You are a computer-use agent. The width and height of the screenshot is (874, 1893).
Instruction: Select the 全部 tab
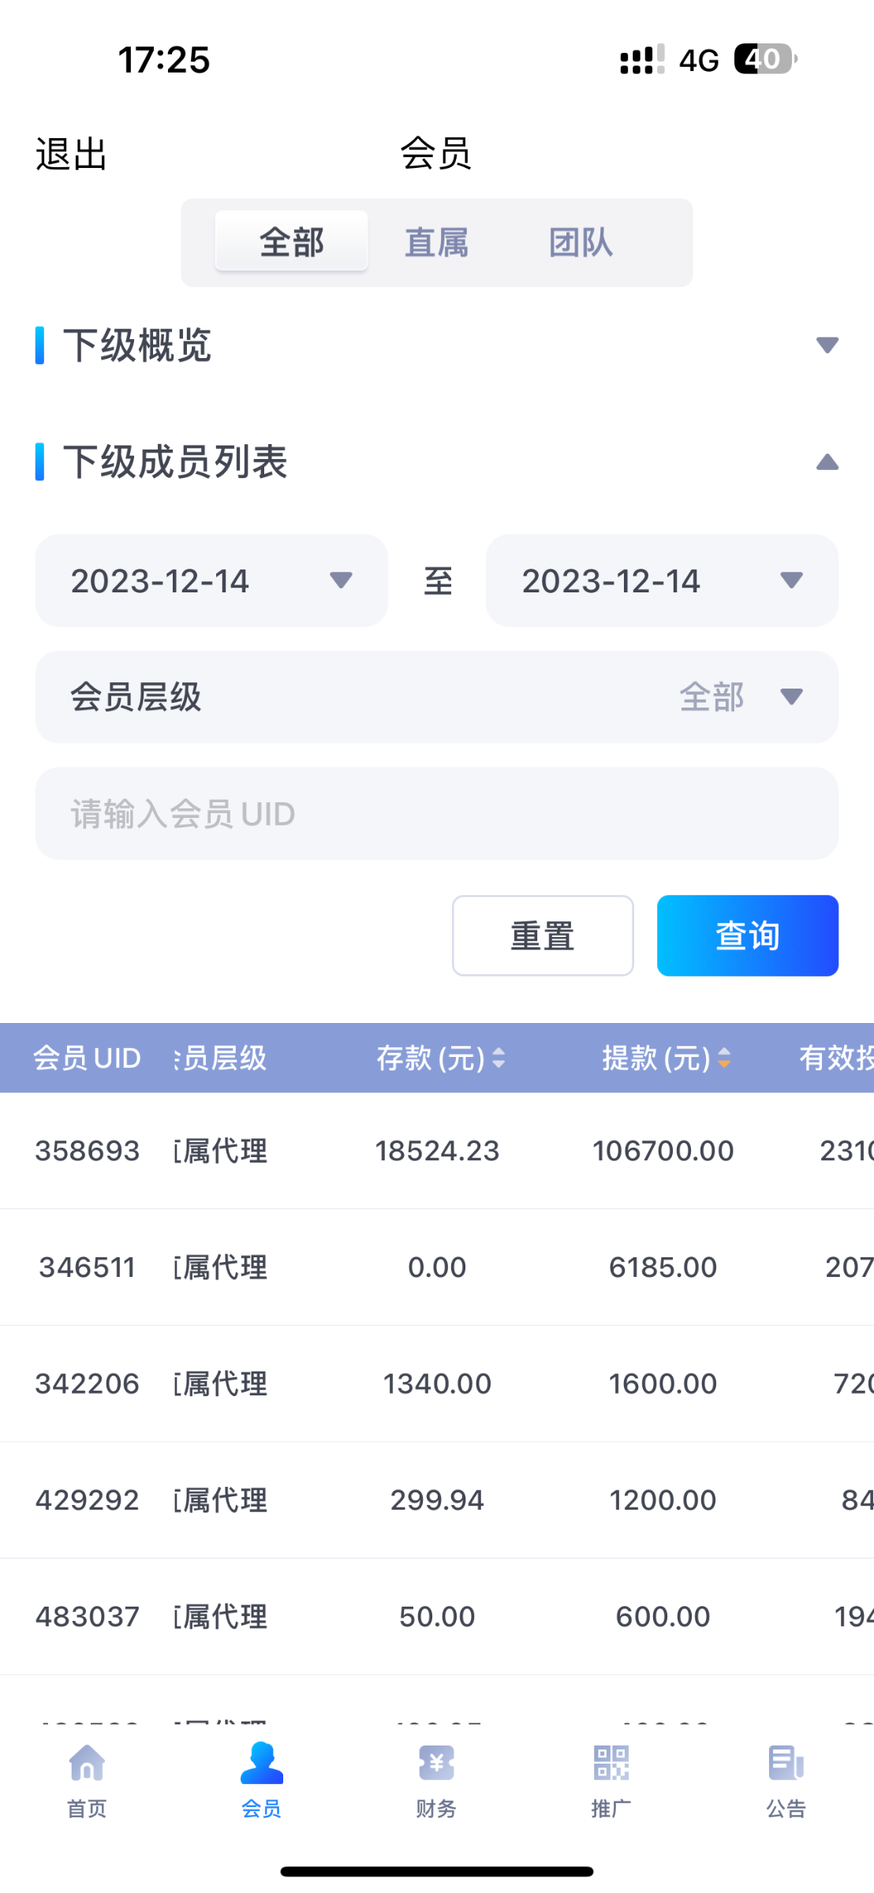point(292,242)
